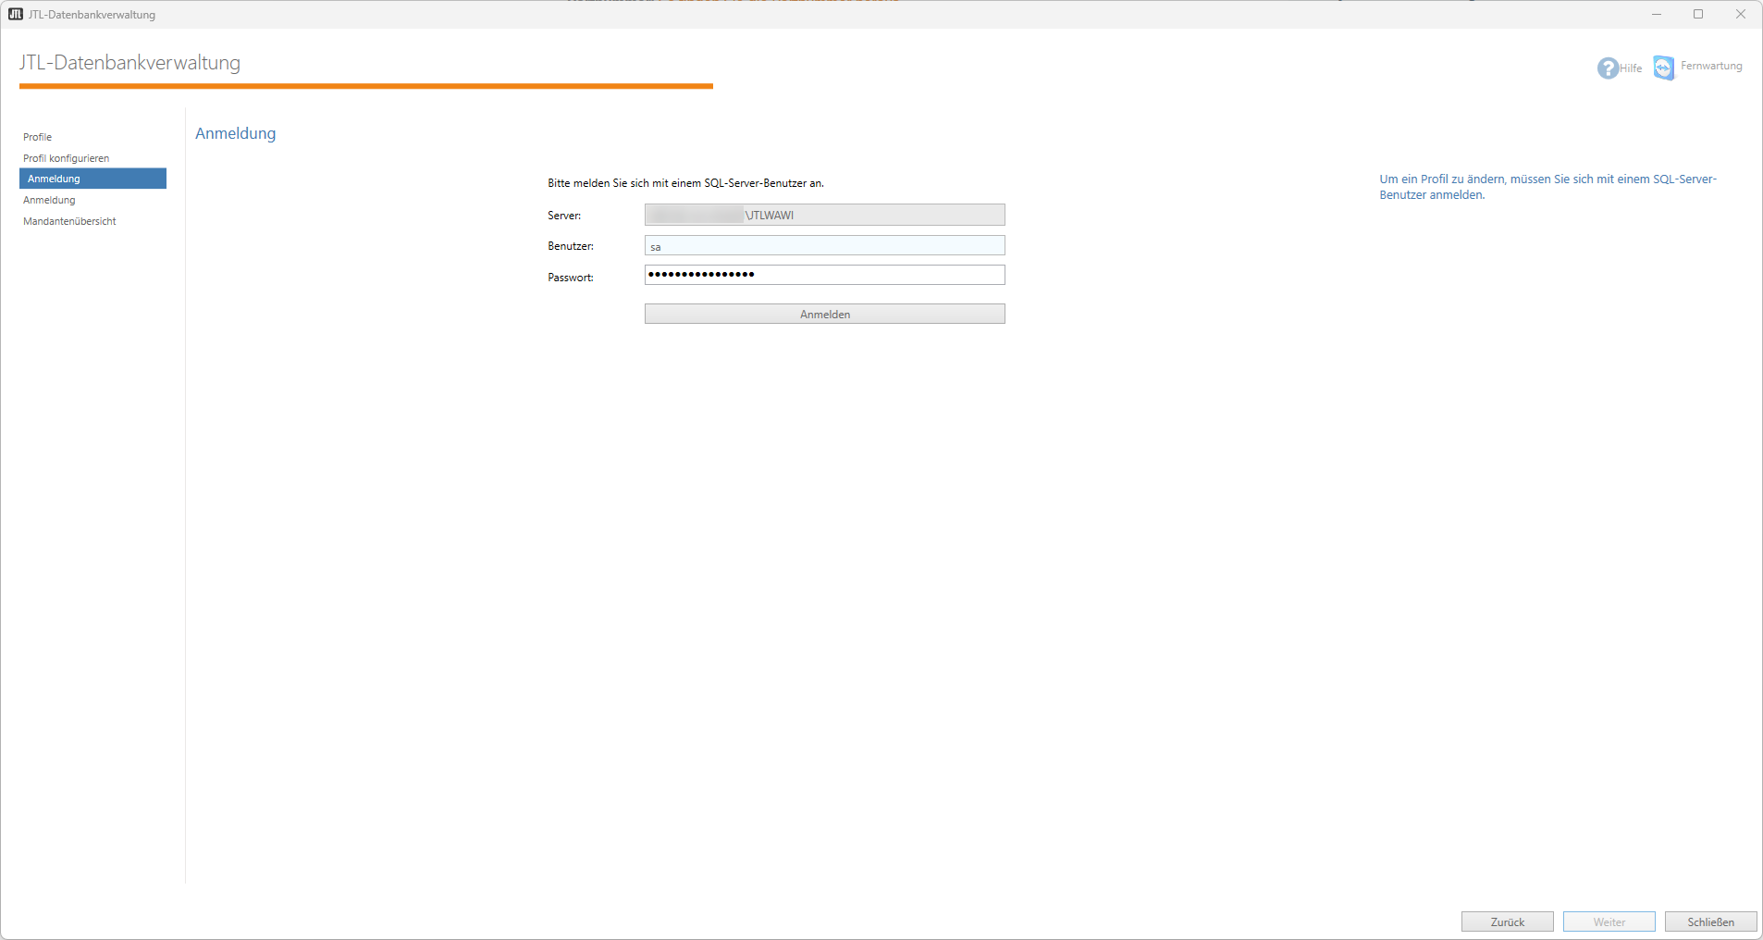Click the JTL logo icon in title bar
The image size is (1763, 940).
(16, 14)
